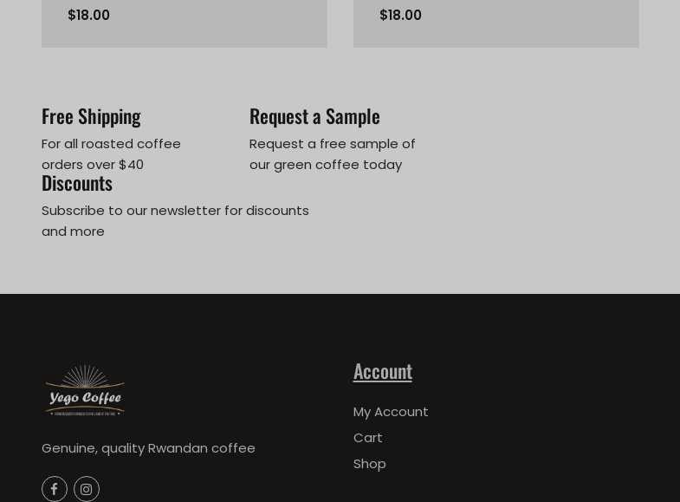The image size is (680, 502).
Task: Open the Yego Coffee Instagram profile
Action: [87, 489]
